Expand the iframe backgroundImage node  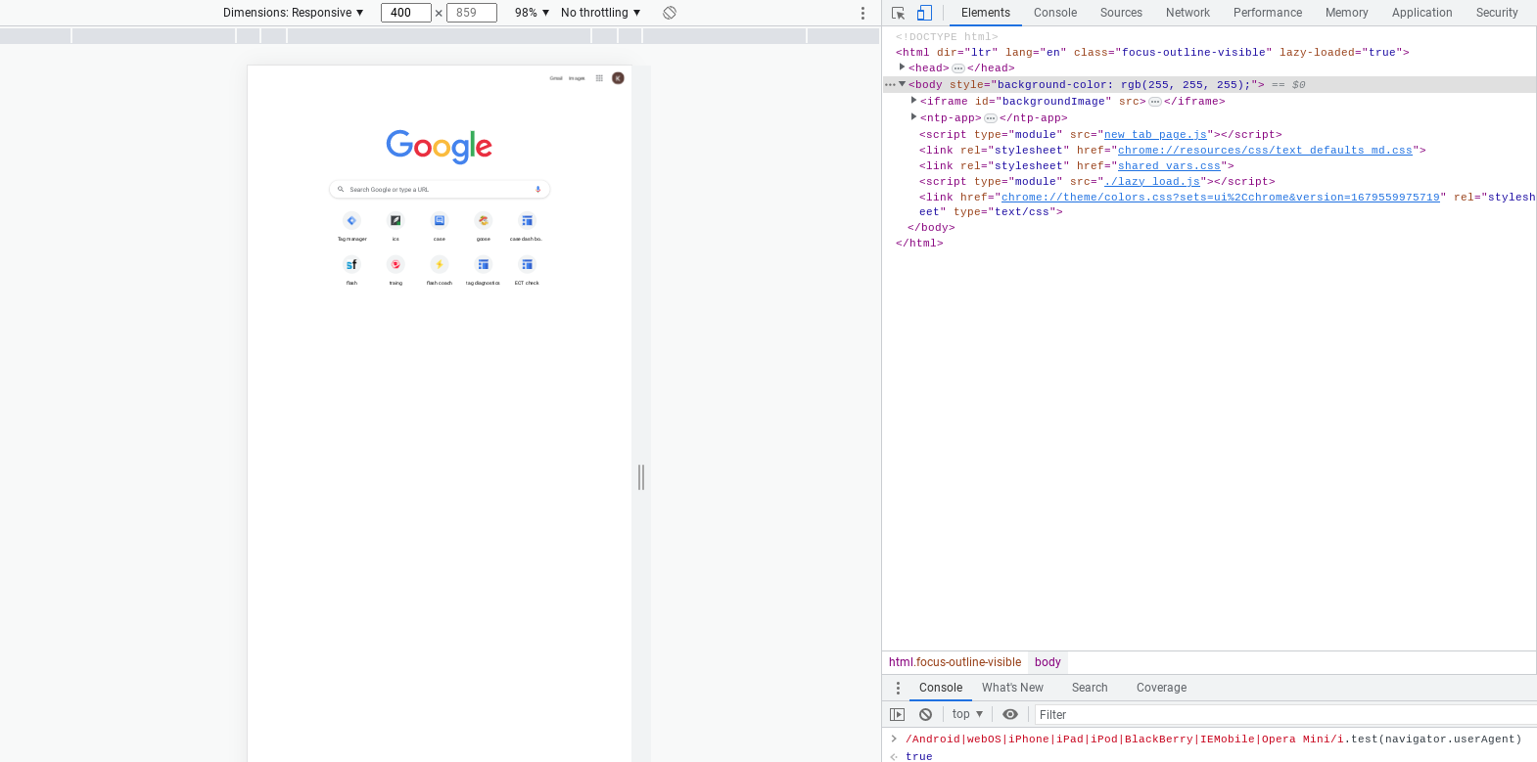(913, 101)
